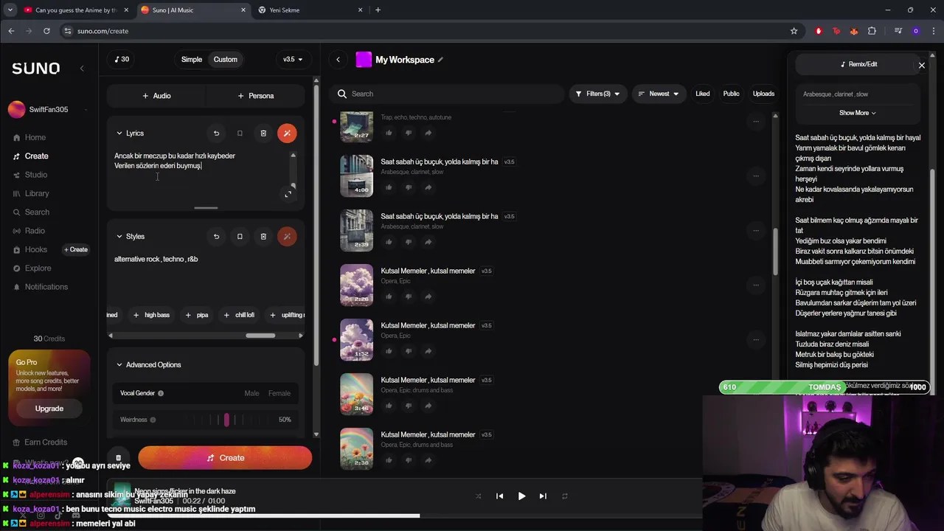Image resolution: width=944 pixels, height=531 pixels.
Task: Adjust the Weirdness slider
Action: (x=226, y=420)
